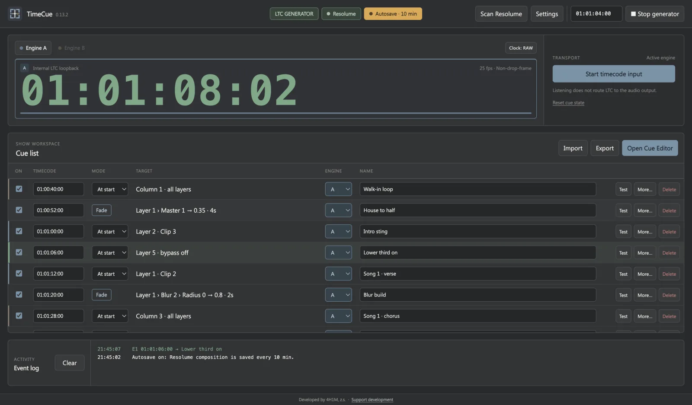Open the Support development link
The width and height of the screenshot is (692, 405).
click(x=372, y=400)
